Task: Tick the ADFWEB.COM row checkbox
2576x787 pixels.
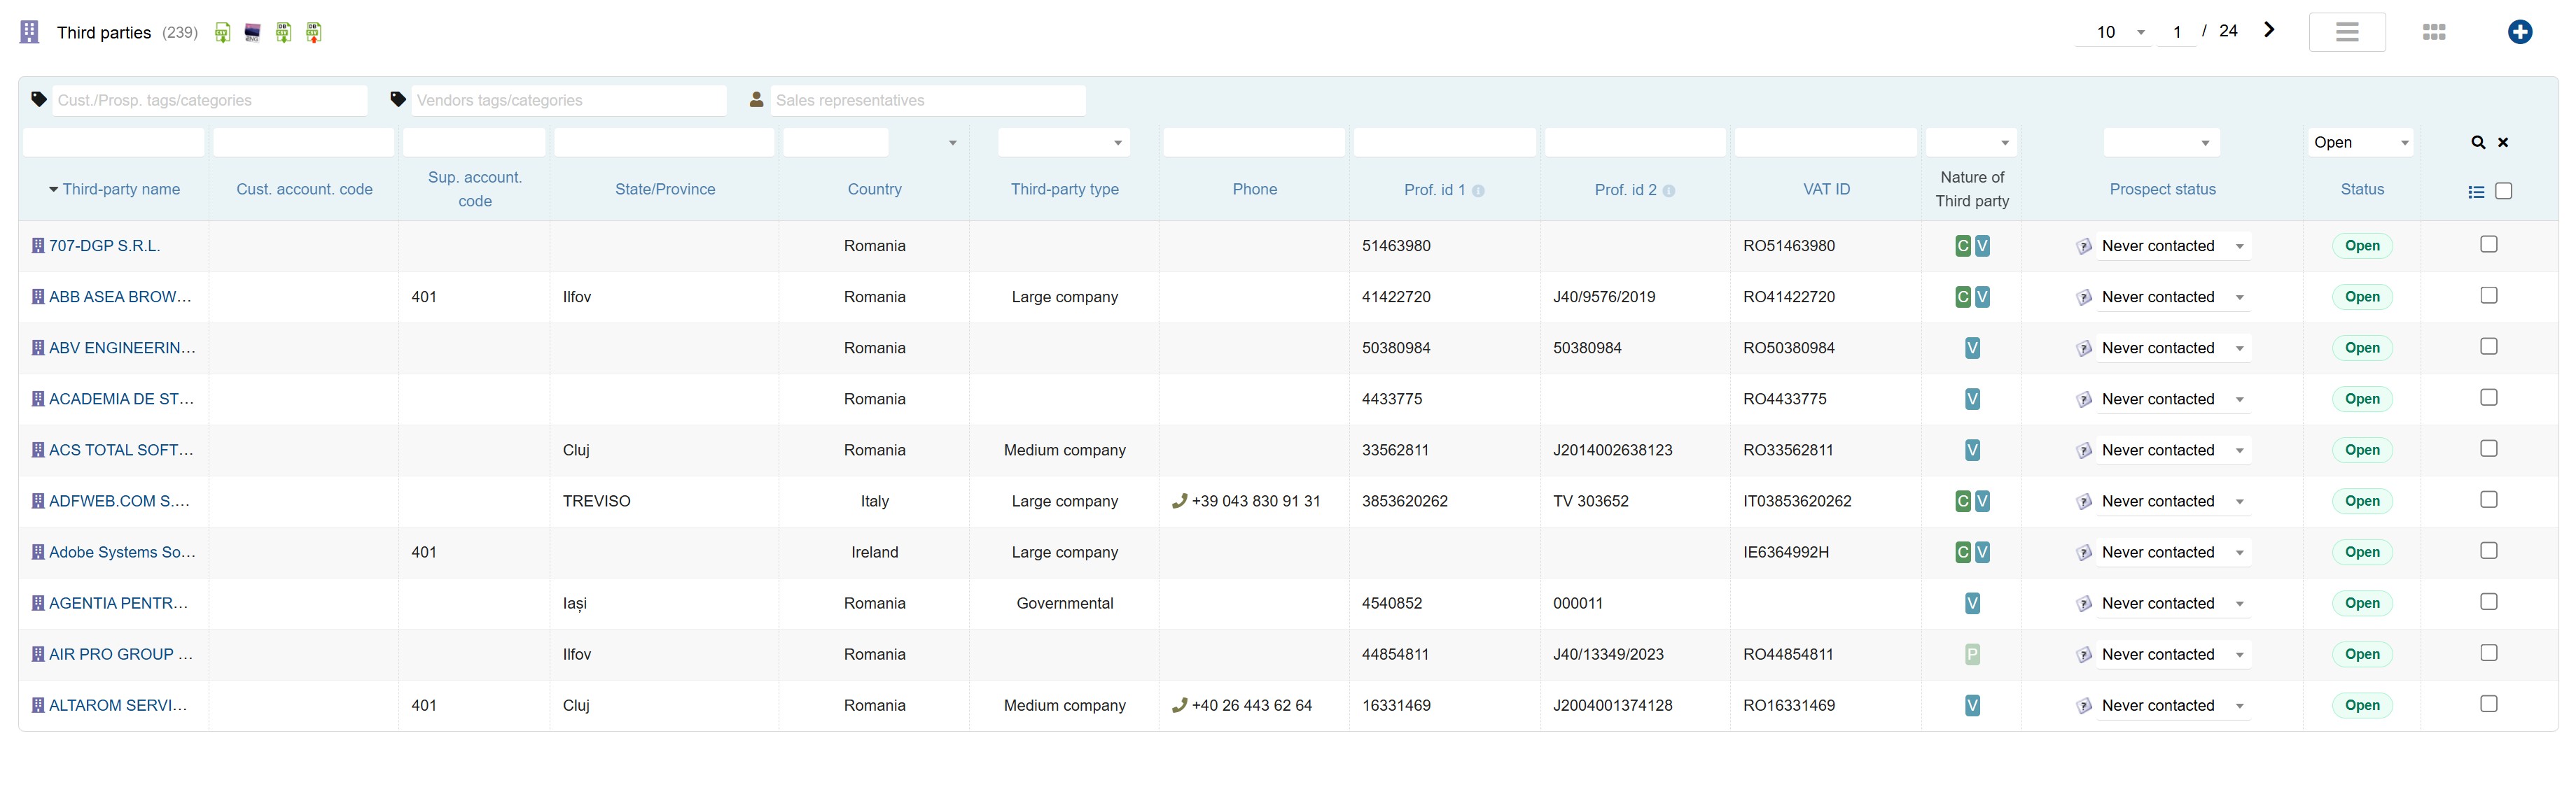Action: pos(2488,499)
